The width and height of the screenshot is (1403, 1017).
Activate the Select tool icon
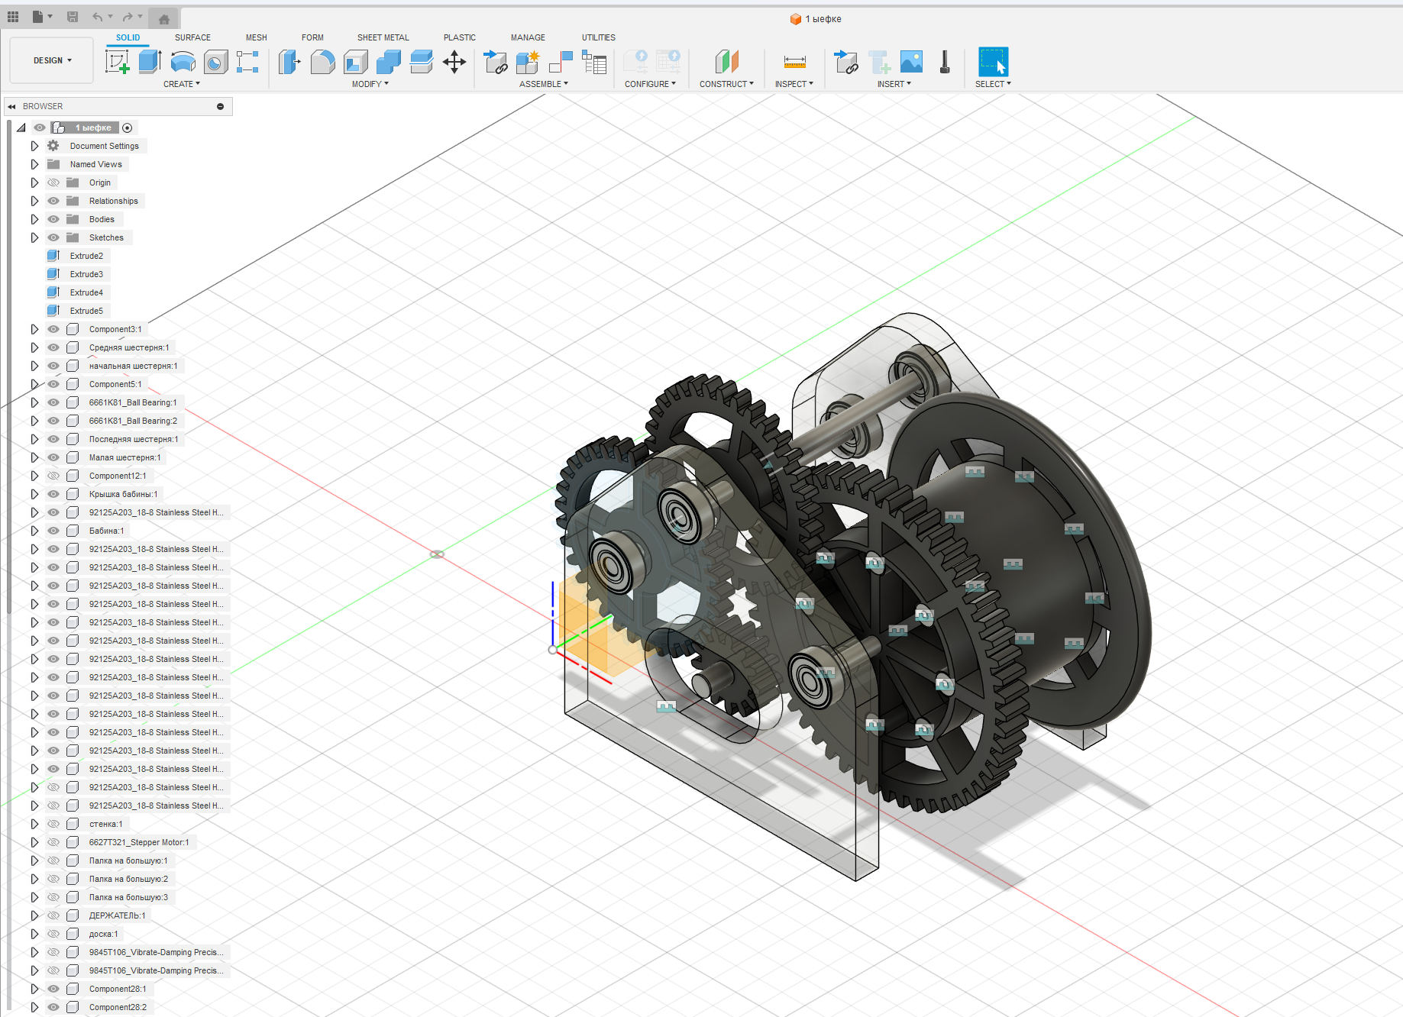point(993,62)
